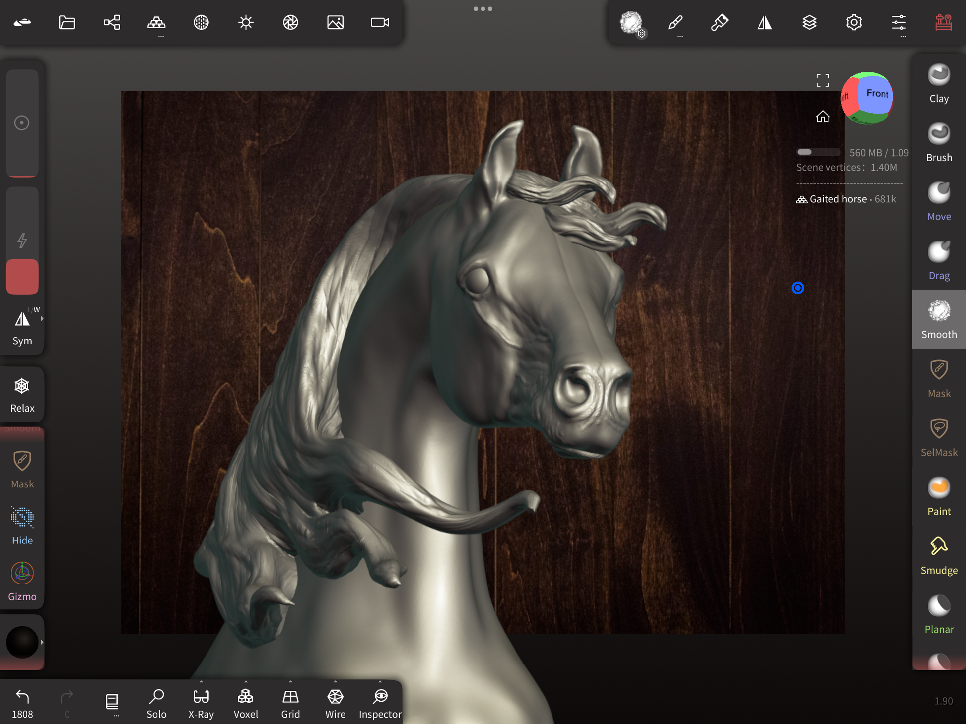Open the Lighting settings menu
The width and height of the screenshot is (966, 724).
click(246, 22)
